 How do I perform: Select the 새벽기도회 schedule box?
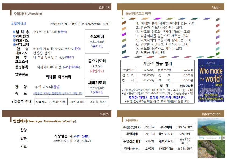97,88
